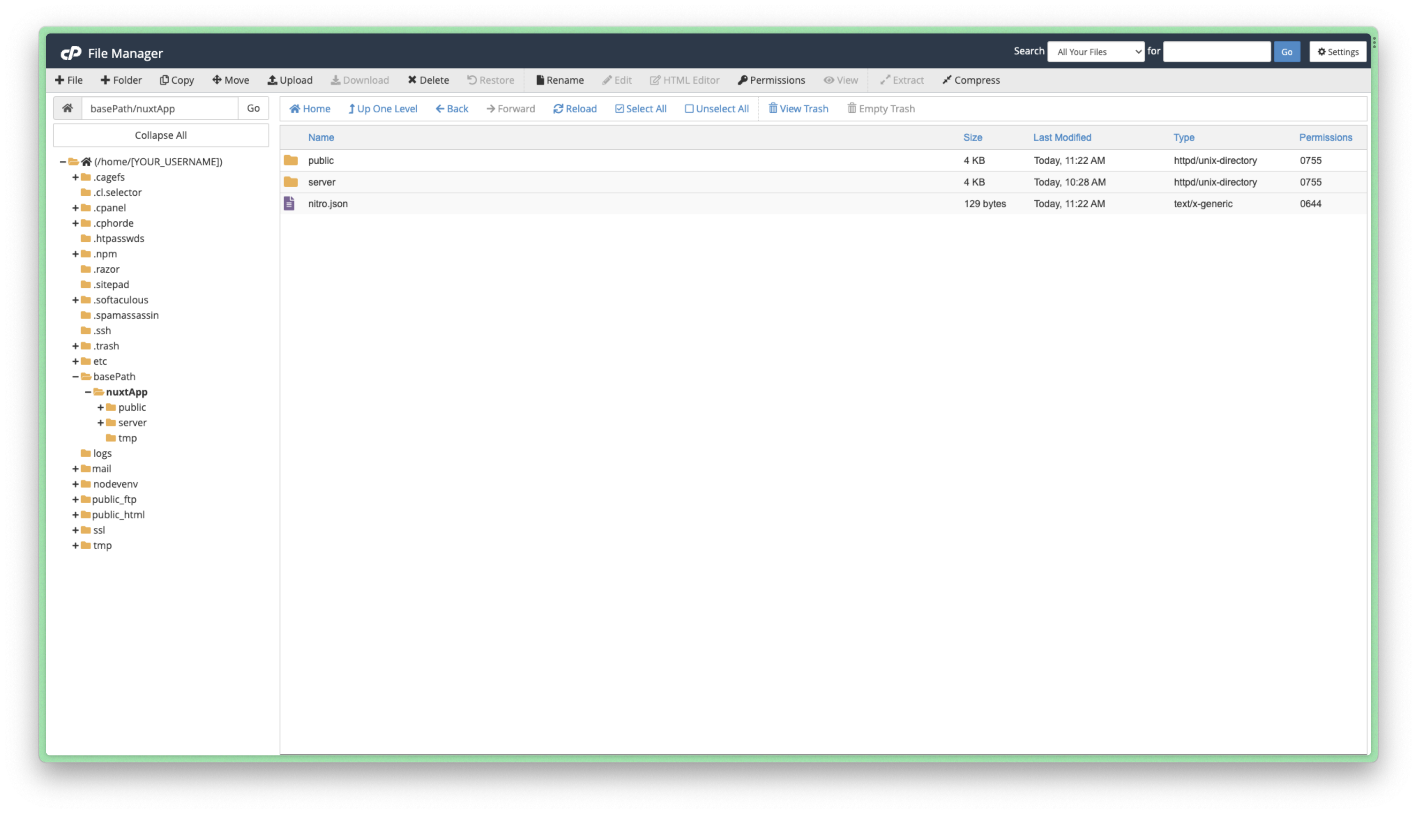This screenshot has width=1417, height=814.
Task: Click Unselect All checkbox
Action: click(689, 108)
